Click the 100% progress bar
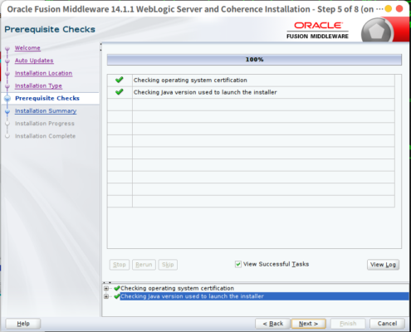 [x=254, y=60]
